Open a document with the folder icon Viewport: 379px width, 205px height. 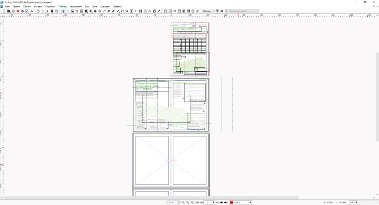pos(9,11)
